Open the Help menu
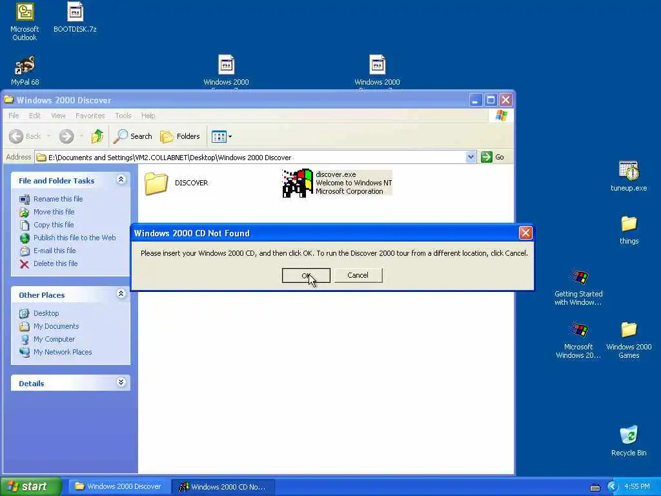 click(148, 116)
